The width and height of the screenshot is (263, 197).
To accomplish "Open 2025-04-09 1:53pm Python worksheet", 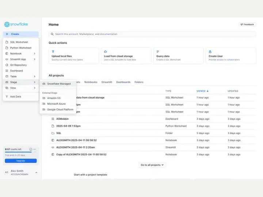I will coord(152,126).
